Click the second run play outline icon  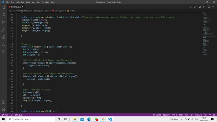tap(204, 7)
